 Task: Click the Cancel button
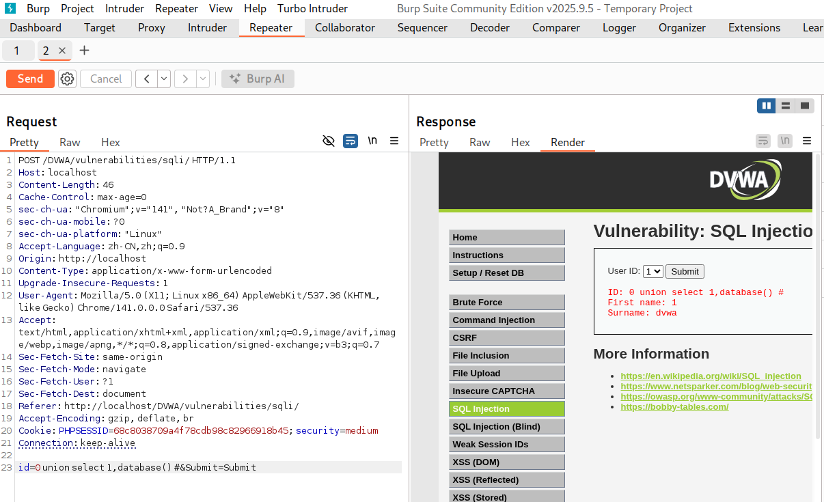coord(106,79)
